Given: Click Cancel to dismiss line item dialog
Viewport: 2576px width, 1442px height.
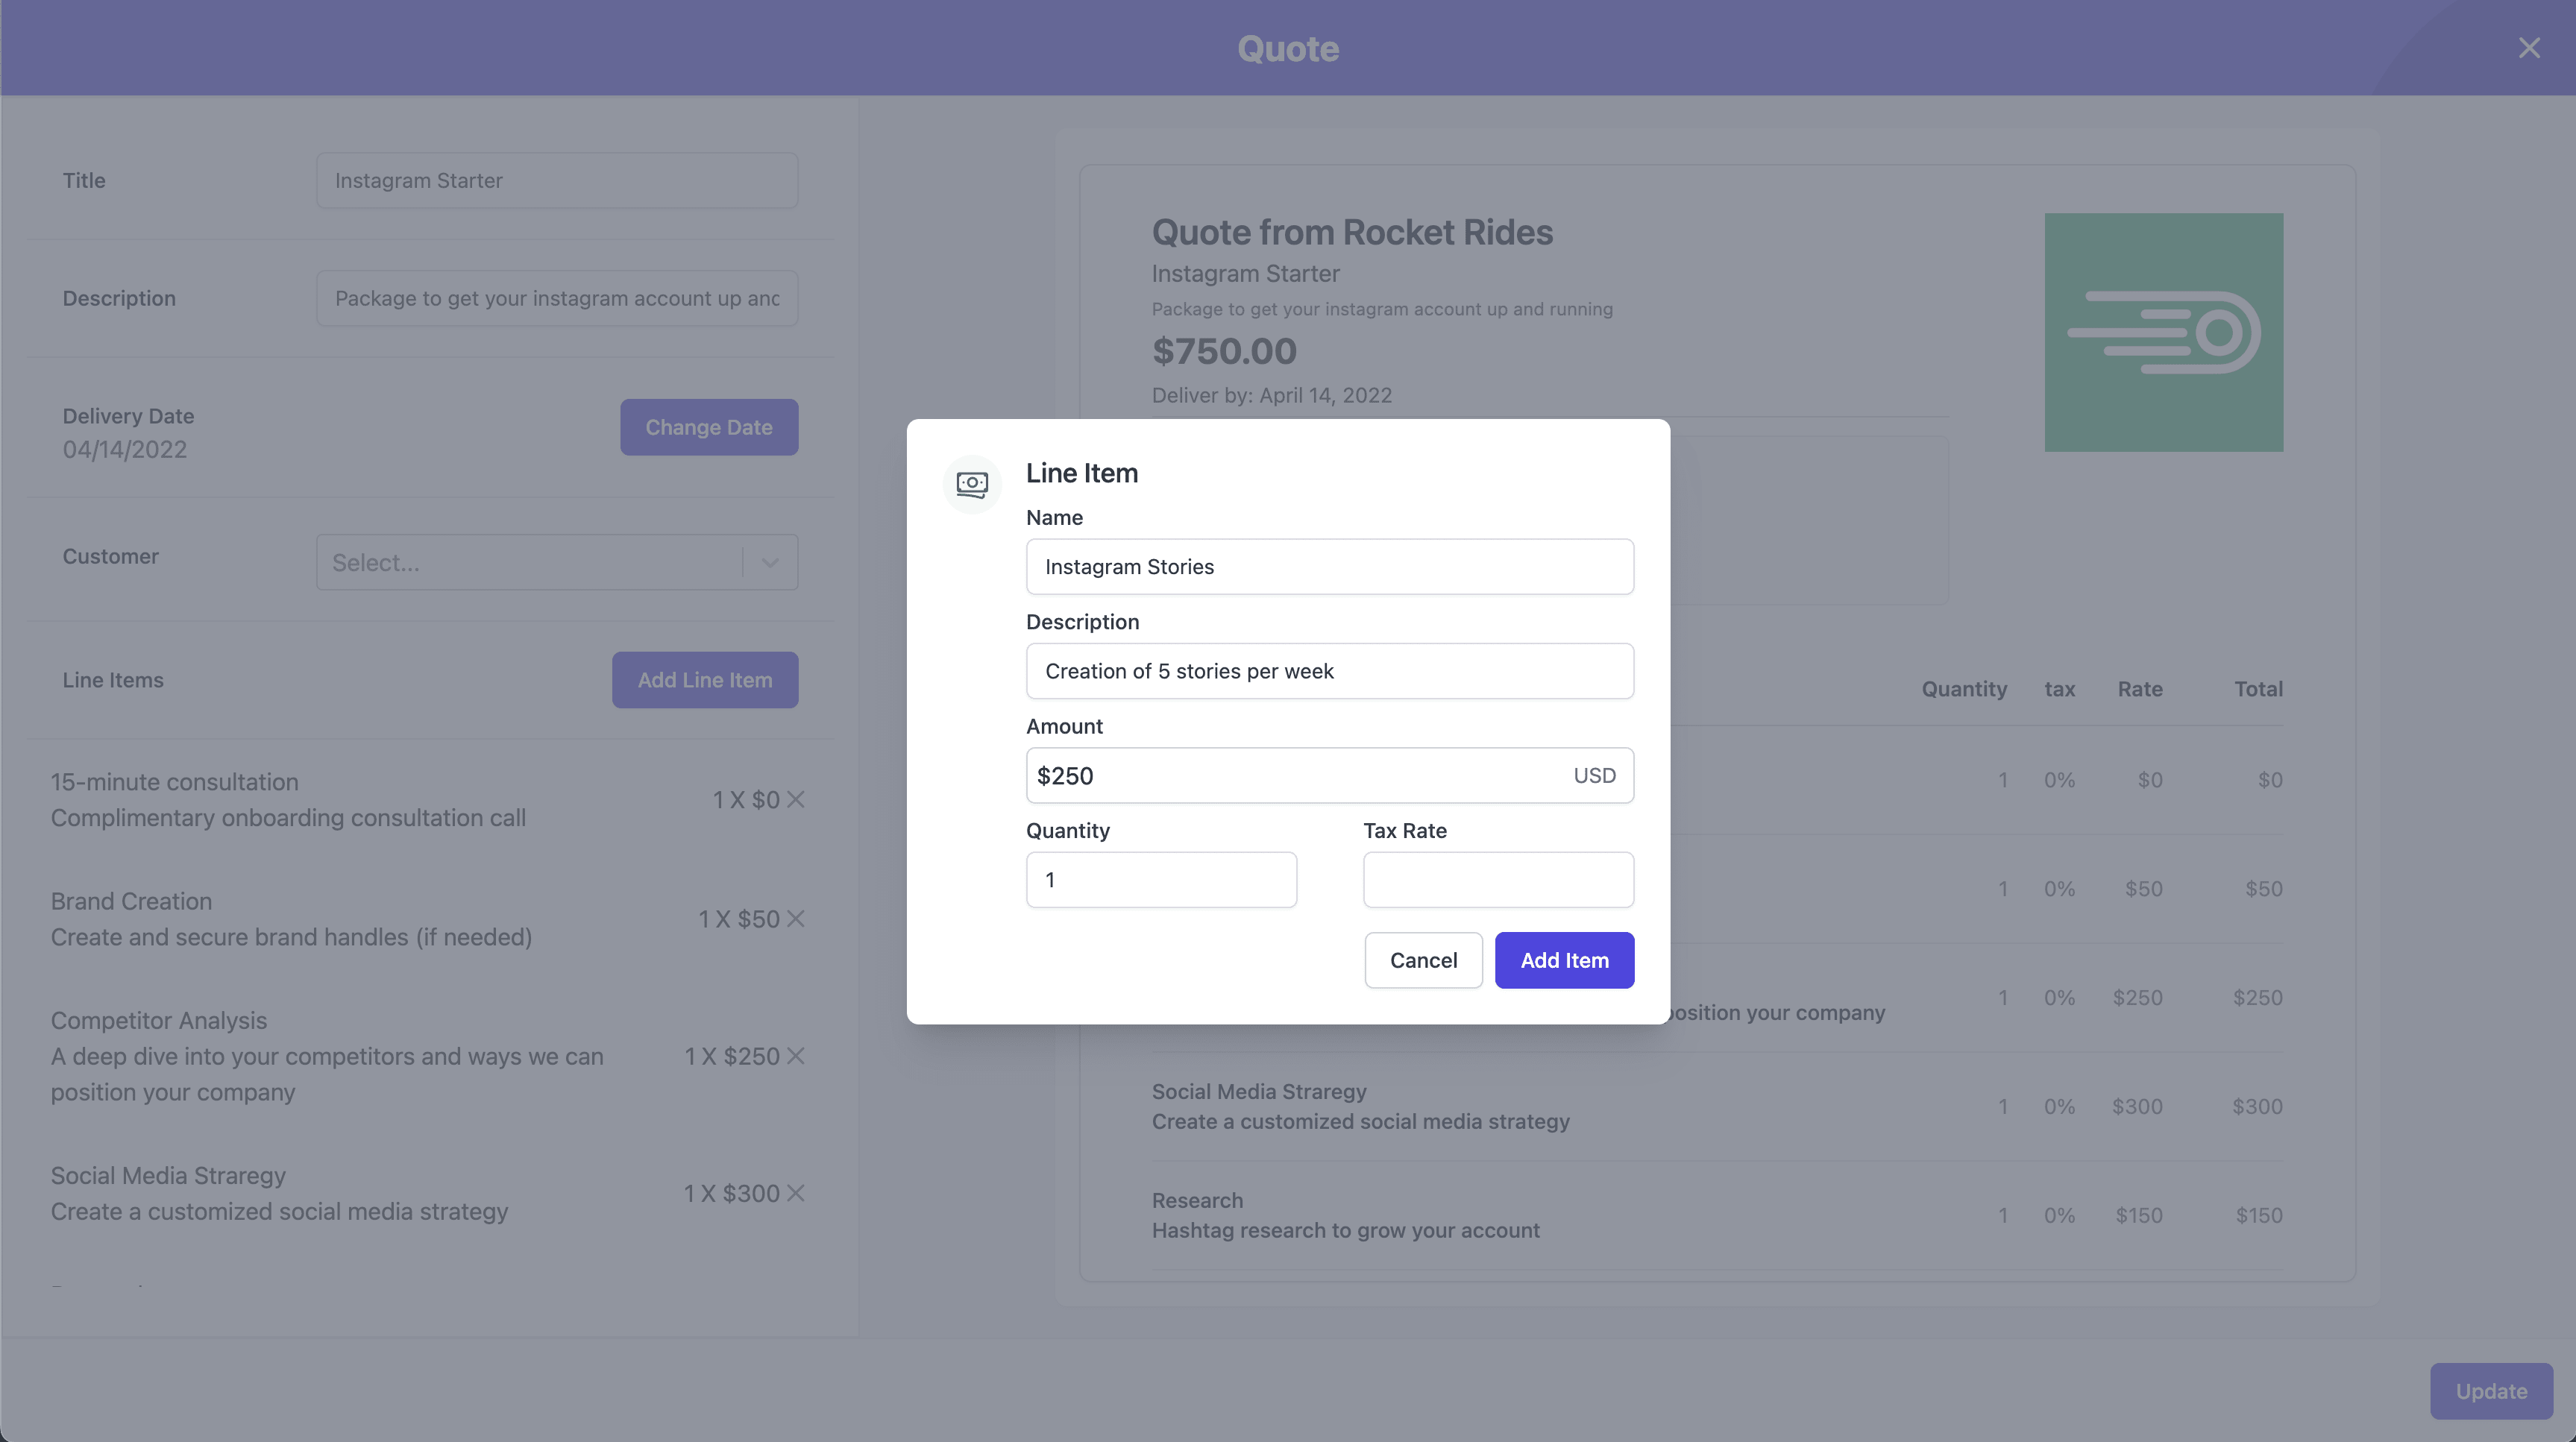Looking at the screenshot, I should (1424, 959).
